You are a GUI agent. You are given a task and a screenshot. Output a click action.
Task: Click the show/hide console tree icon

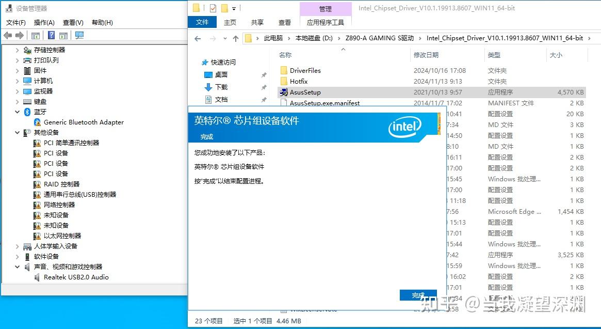coord(35,36)
